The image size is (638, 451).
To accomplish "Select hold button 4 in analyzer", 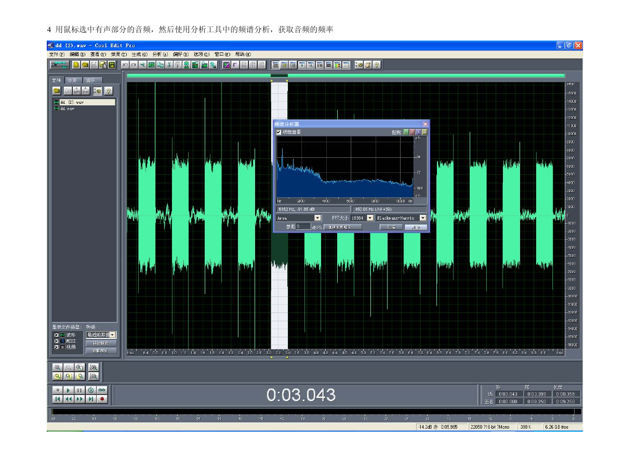I will pos(424,132).
